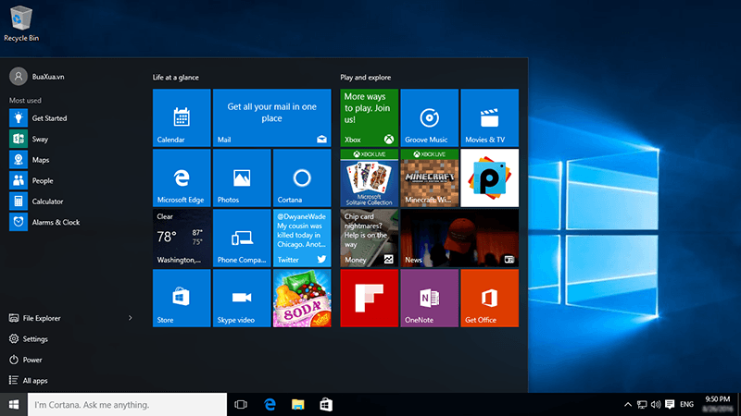
Task: Launch Microsoft Solitaire Collection tile
Action: 369,177
